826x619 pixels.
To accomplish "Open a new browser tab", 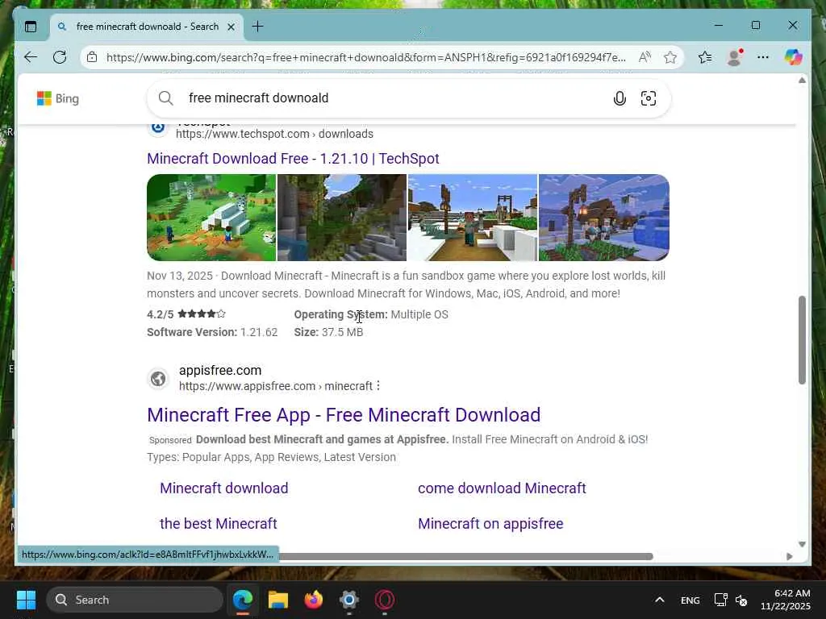I will [257, 27].
